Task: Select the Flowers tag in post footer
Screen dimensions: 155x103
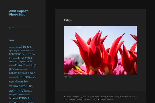Action: pos(103,97)
